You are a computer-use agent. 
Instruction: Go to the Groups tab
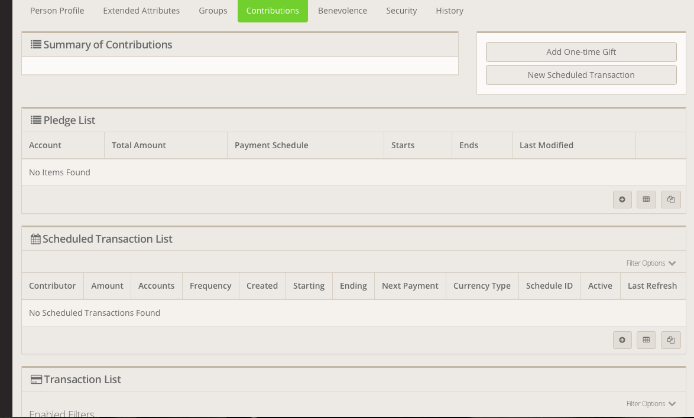[x=213, y=11]
